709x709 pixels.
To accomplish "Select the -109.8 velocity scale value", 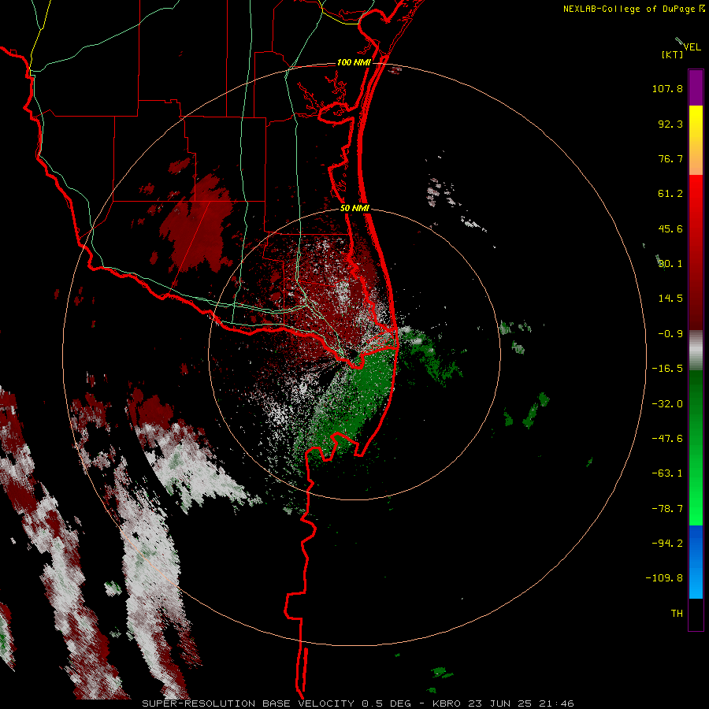I will point(664,578).
